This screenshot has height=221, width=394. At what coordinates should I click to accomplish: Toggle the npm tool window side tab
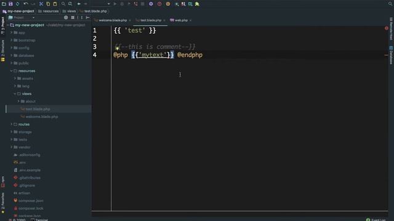pos(2,182)
